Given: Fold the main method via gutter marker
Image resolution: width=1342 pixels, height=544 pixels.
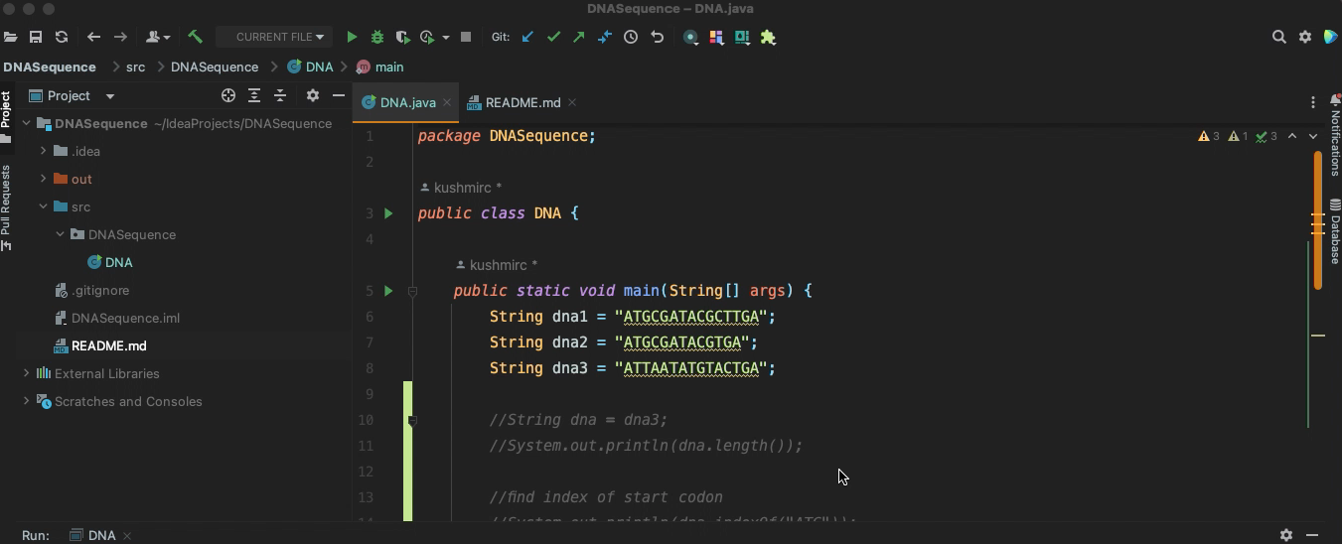Looking at the screenshot, I should [x=412, y=291].
